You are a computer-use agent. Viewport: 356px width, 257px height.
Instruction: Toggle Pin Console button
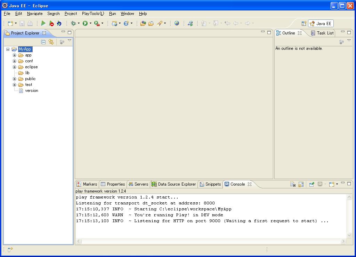(x=312, y=184)
